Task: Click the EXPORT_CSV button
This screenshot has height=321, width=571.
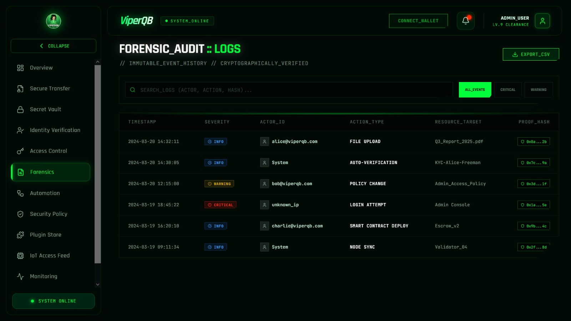Action: click(531, 54)
